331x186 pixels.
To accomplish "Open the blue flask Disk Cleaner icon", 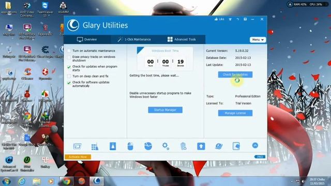I will (113, 146).
